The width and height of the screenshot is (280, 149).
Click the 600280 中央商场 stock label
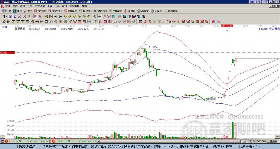269,29
